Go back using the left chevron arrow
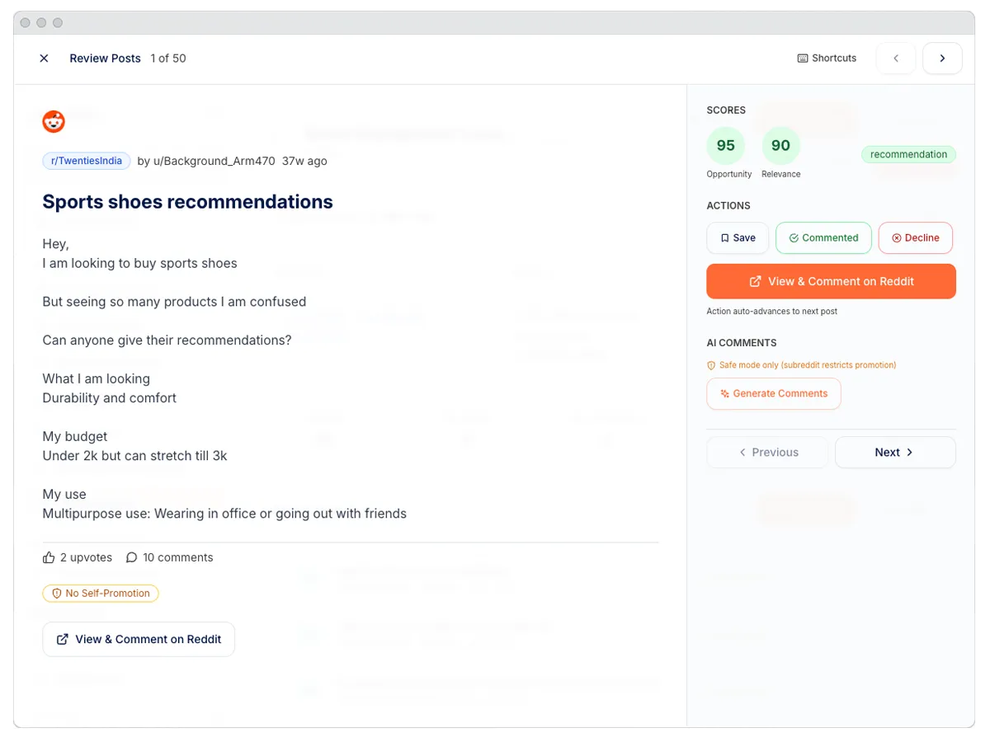 (895, 58)
